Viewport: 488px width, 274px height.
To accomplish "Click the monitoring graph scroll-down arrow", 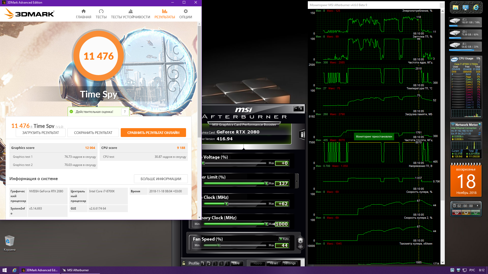I will tap(443, 262).
